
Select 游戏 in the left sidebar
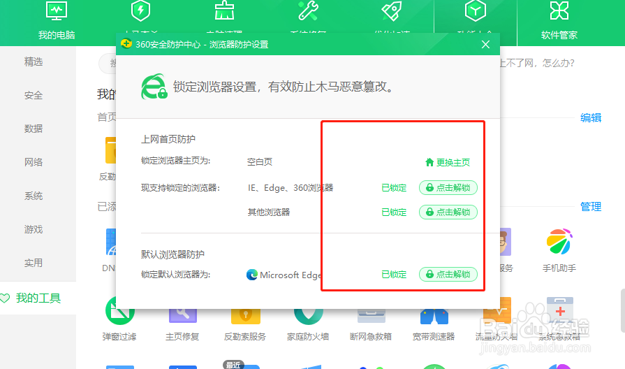coord(34,229)
